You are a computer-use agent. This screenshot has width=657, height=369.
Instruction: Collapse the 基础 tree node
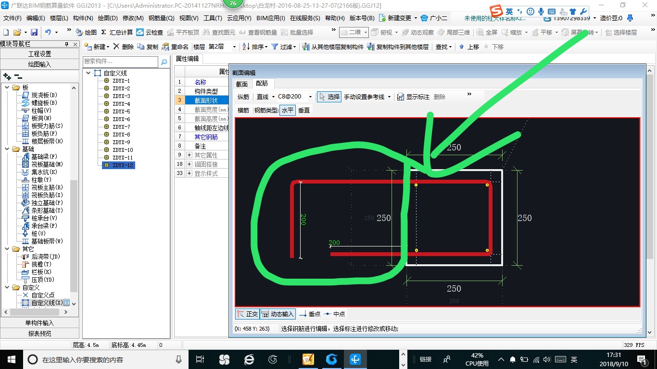point(7,149)
